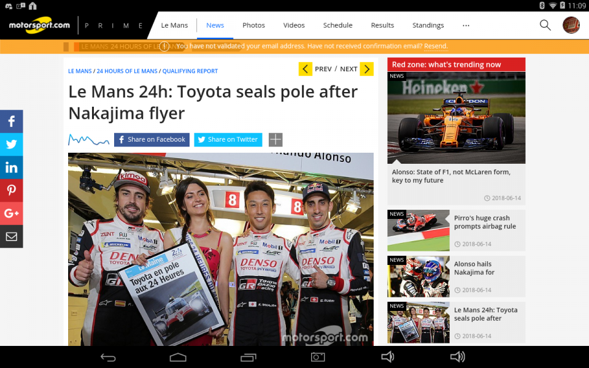Go to next article yellow arrow
589x368 pixels.
click(x=367, y=69)
